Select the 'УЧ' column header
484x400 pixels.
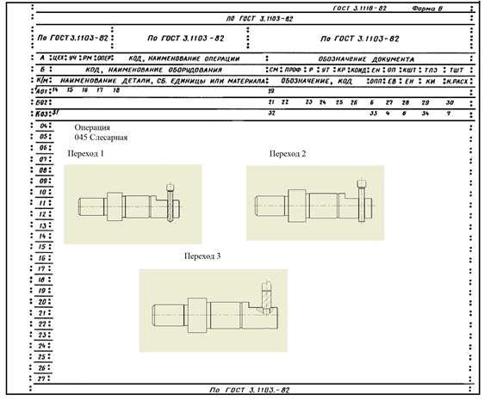pyautogui.click(x=73, y=58)
